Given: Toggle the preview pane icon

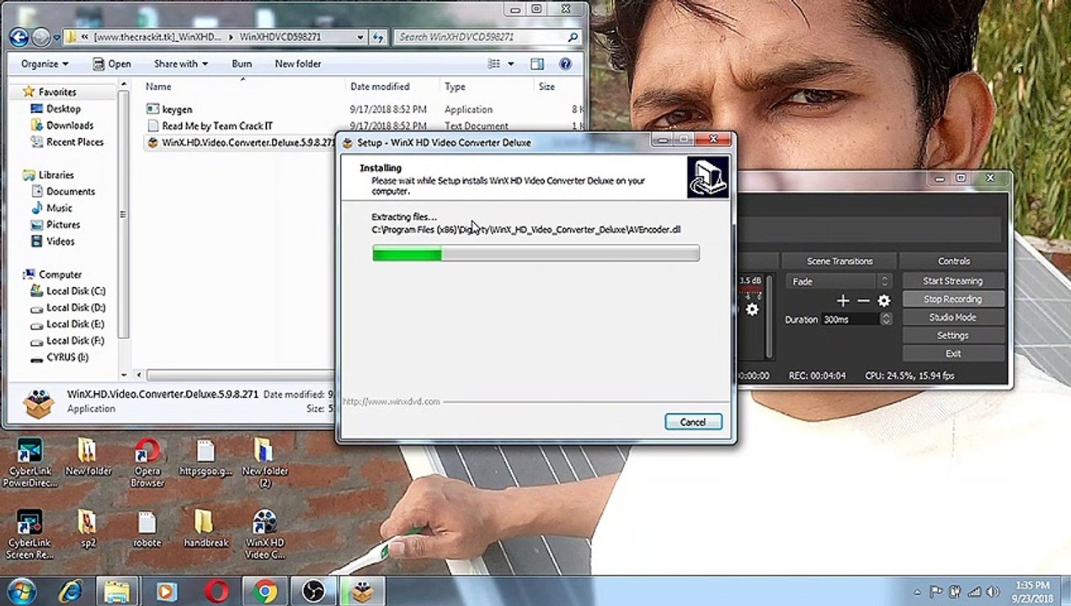Looking at the screenshot, I should [537, 64].
